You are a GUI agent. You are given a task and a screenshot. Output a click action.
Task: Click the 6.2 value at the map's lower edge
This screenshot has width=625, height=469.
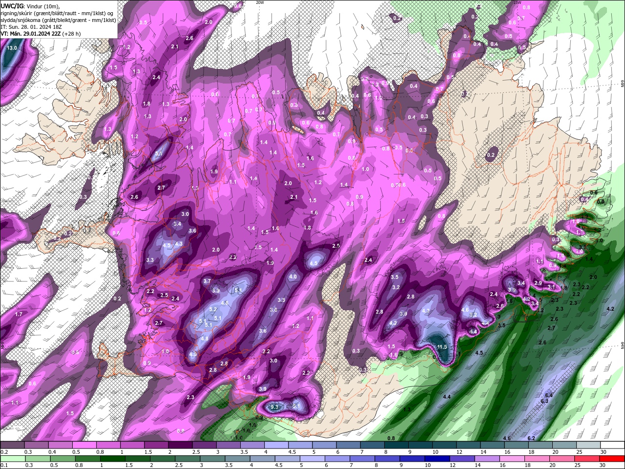coord(532,438)
